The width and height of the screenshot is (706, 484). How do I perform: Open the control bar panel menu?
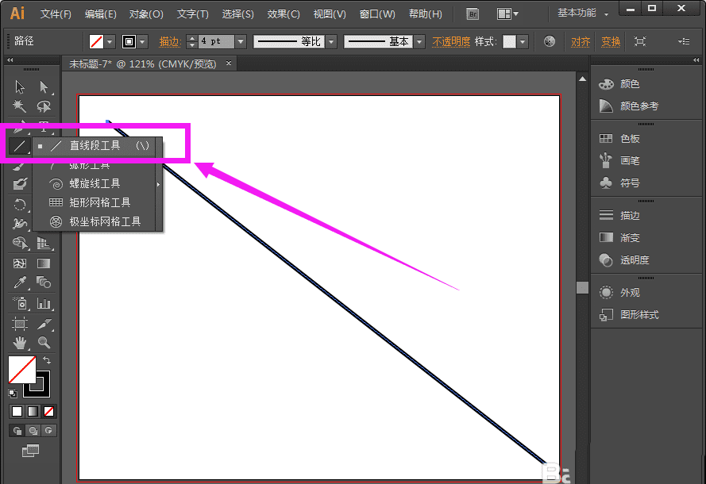[x=684, y=41]
